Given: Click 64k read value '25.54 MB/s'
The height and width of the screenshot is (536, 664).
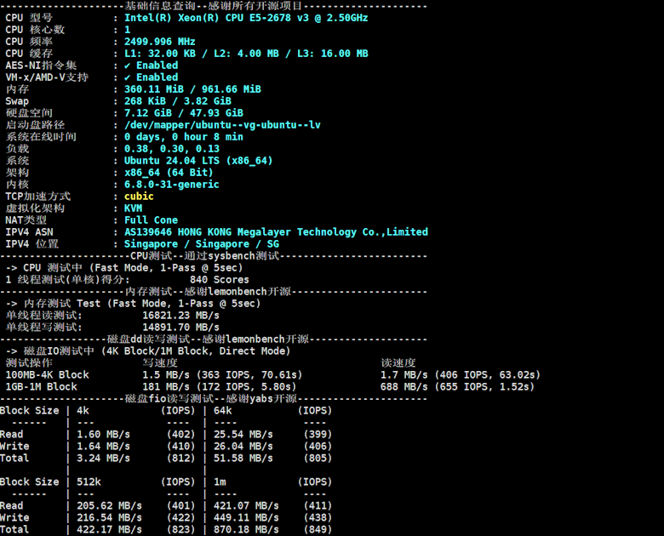Looking at the screenshot, I should point(243,435).
